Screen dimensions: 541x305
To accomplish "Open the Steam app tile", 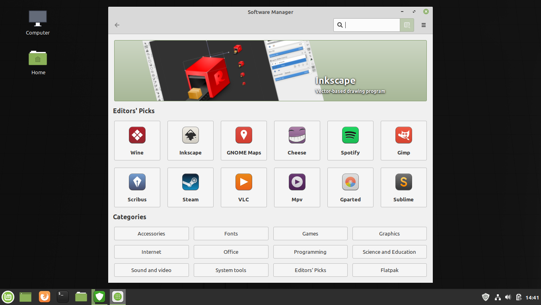I will click(191, 187).
